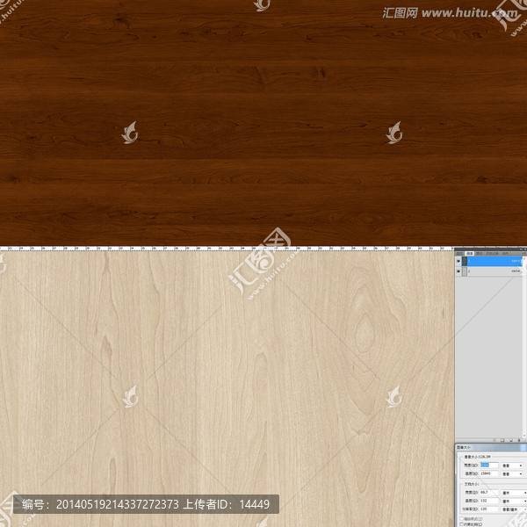Click resolution field showing 120
Viewport: 527px width, 527px height.
[x=489, y=509]
